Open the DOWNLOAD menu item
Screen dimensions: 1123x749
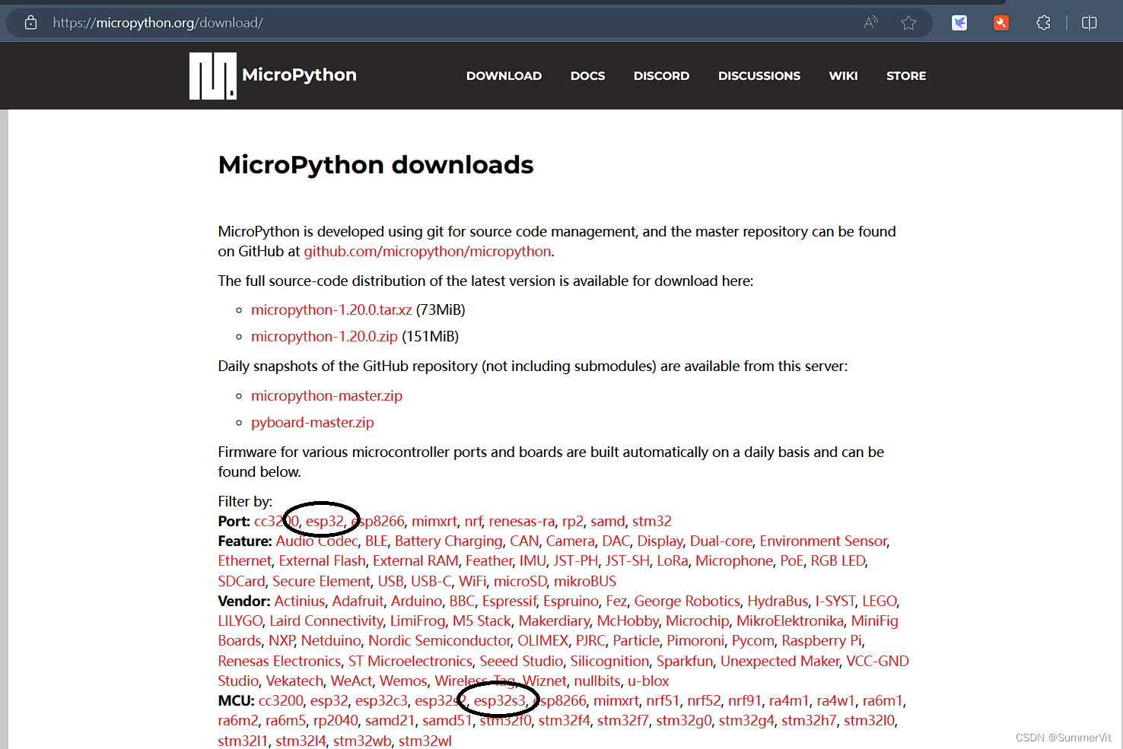click(504, 75)
